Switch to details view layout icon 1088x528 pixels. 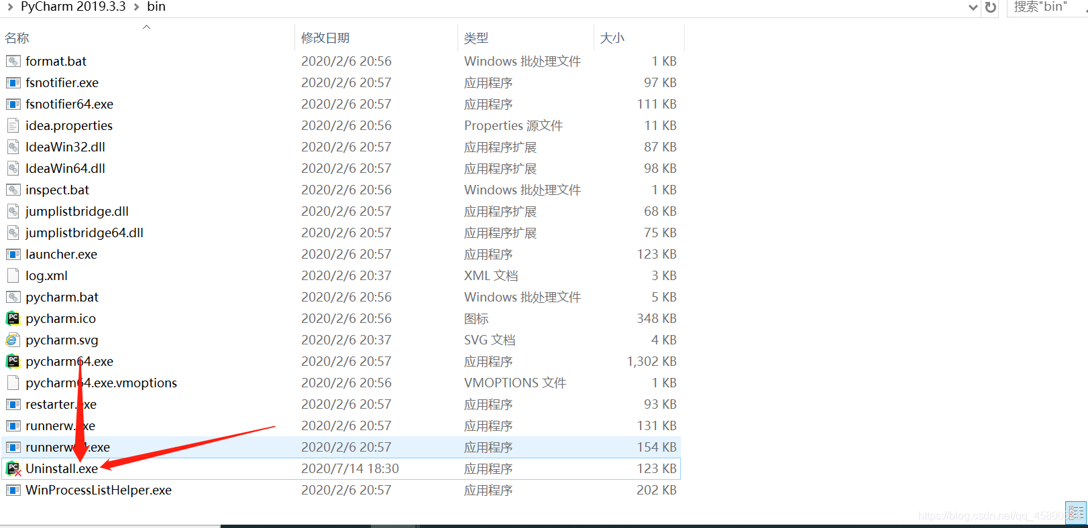tap(1076, 513)
